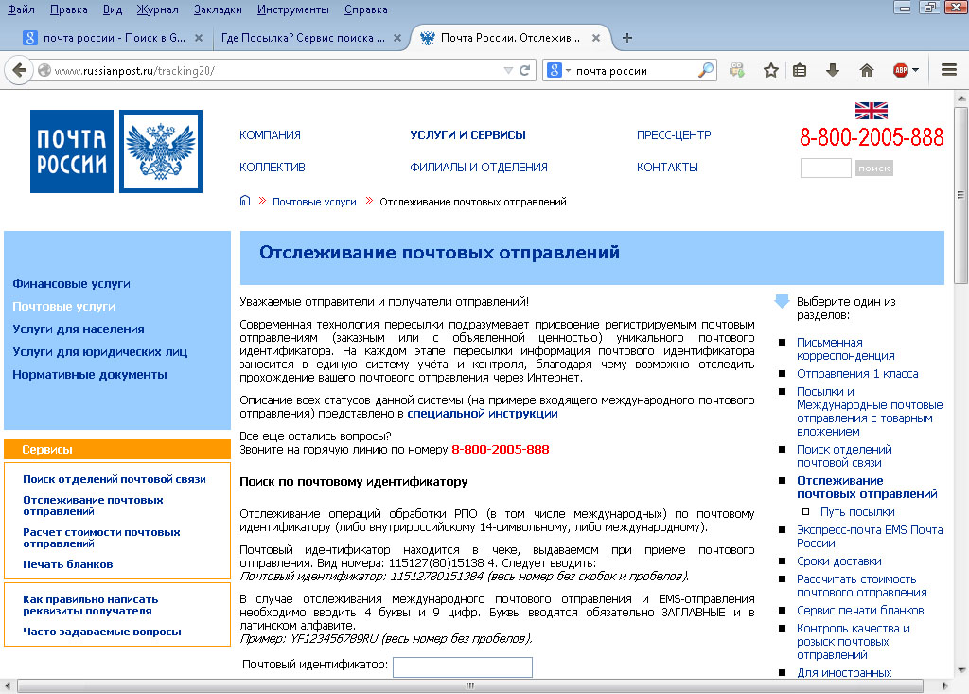This screenshot has width=969, height=694.
Task: Open 'Как правильно написать реквизиты получателя' link
Action: [x=90, y=605]
